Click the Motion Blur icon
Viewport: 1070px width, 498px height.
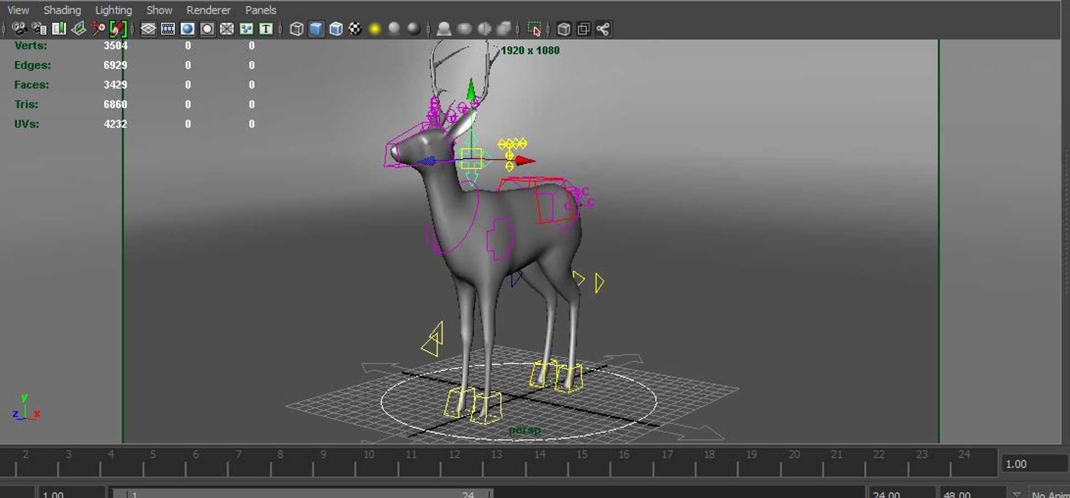click(x=464, y=29)
